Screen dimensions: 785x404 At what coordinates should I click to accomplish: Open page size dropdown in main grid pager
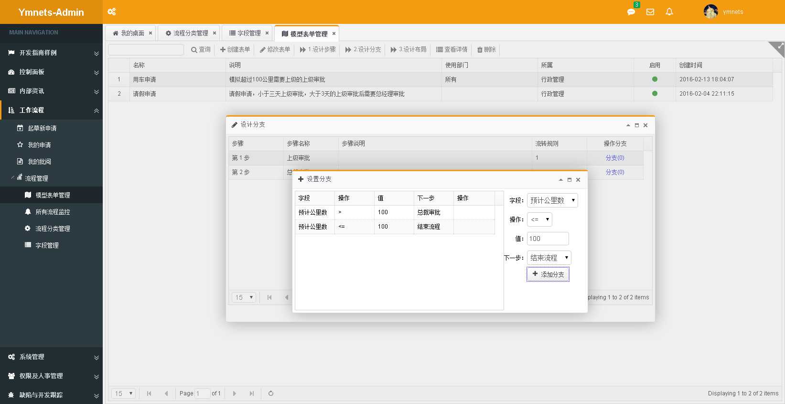tap(124, 393)
